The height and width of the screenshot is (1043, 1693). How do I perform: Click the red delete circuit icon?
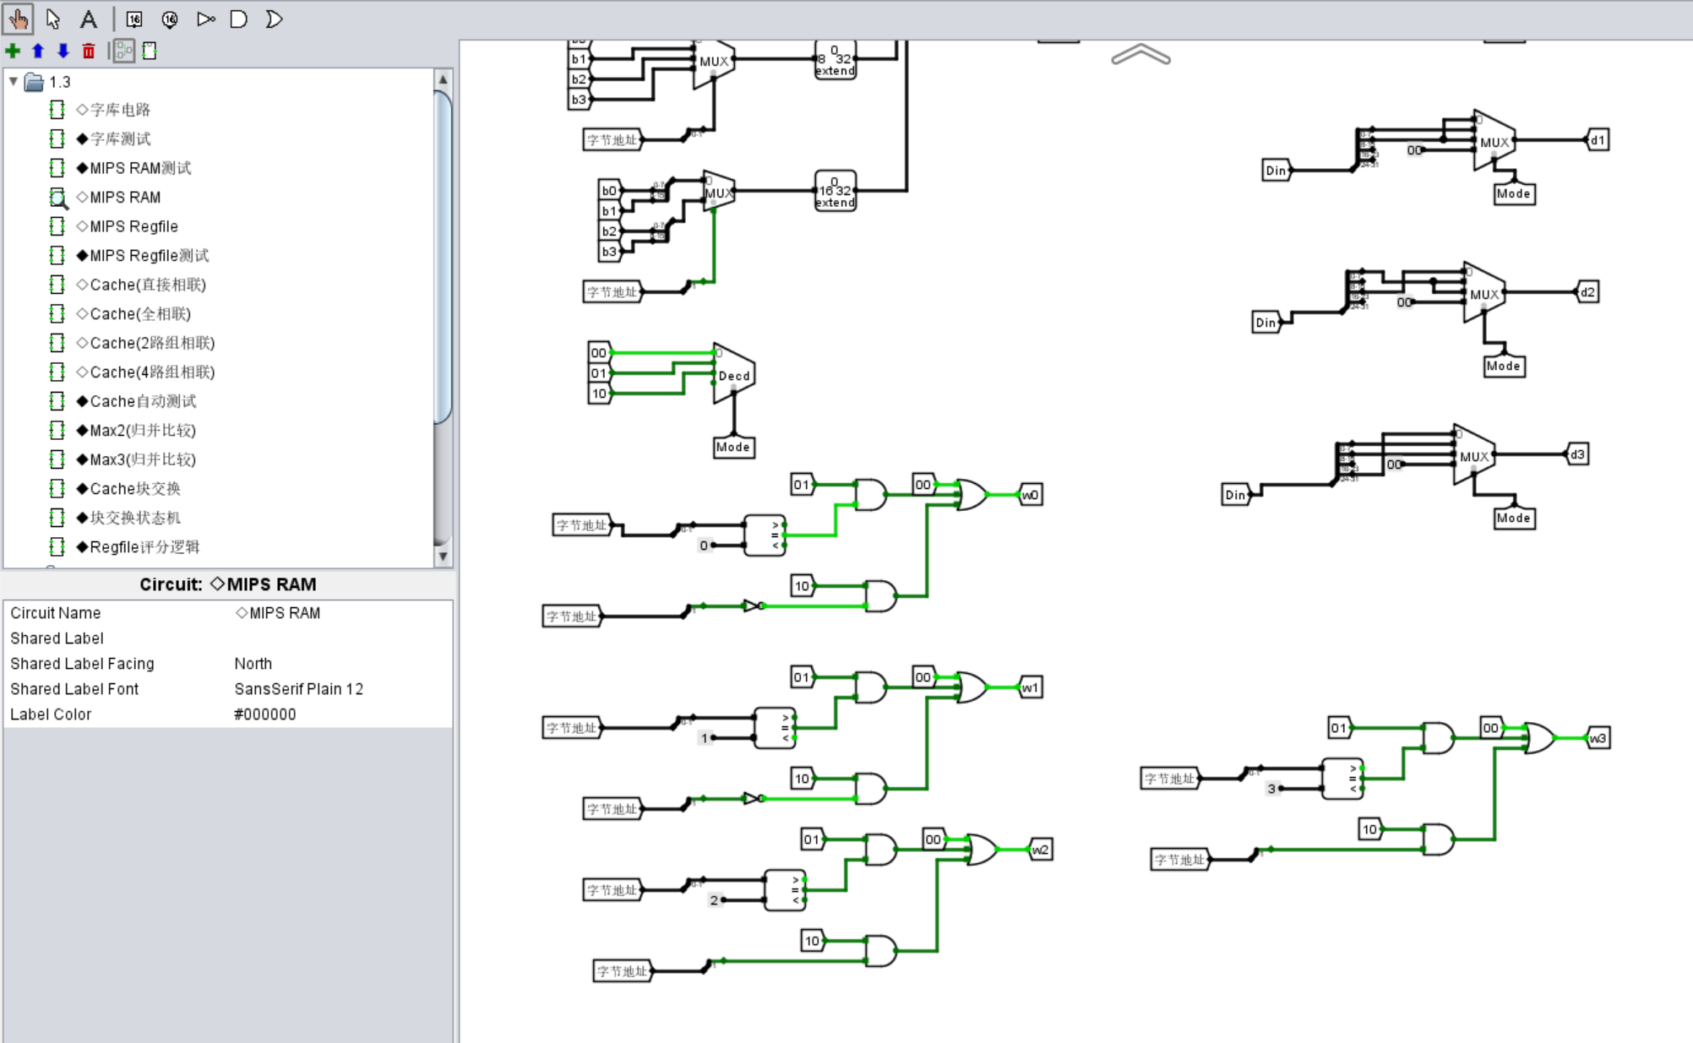coord(89,51)
